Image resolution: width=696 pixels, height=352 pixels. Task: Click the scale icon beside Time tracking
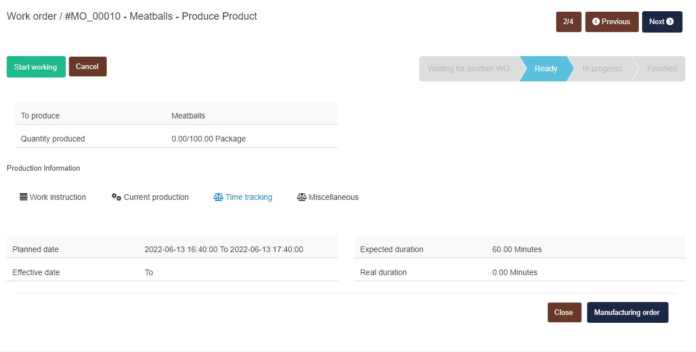[218, 197]
